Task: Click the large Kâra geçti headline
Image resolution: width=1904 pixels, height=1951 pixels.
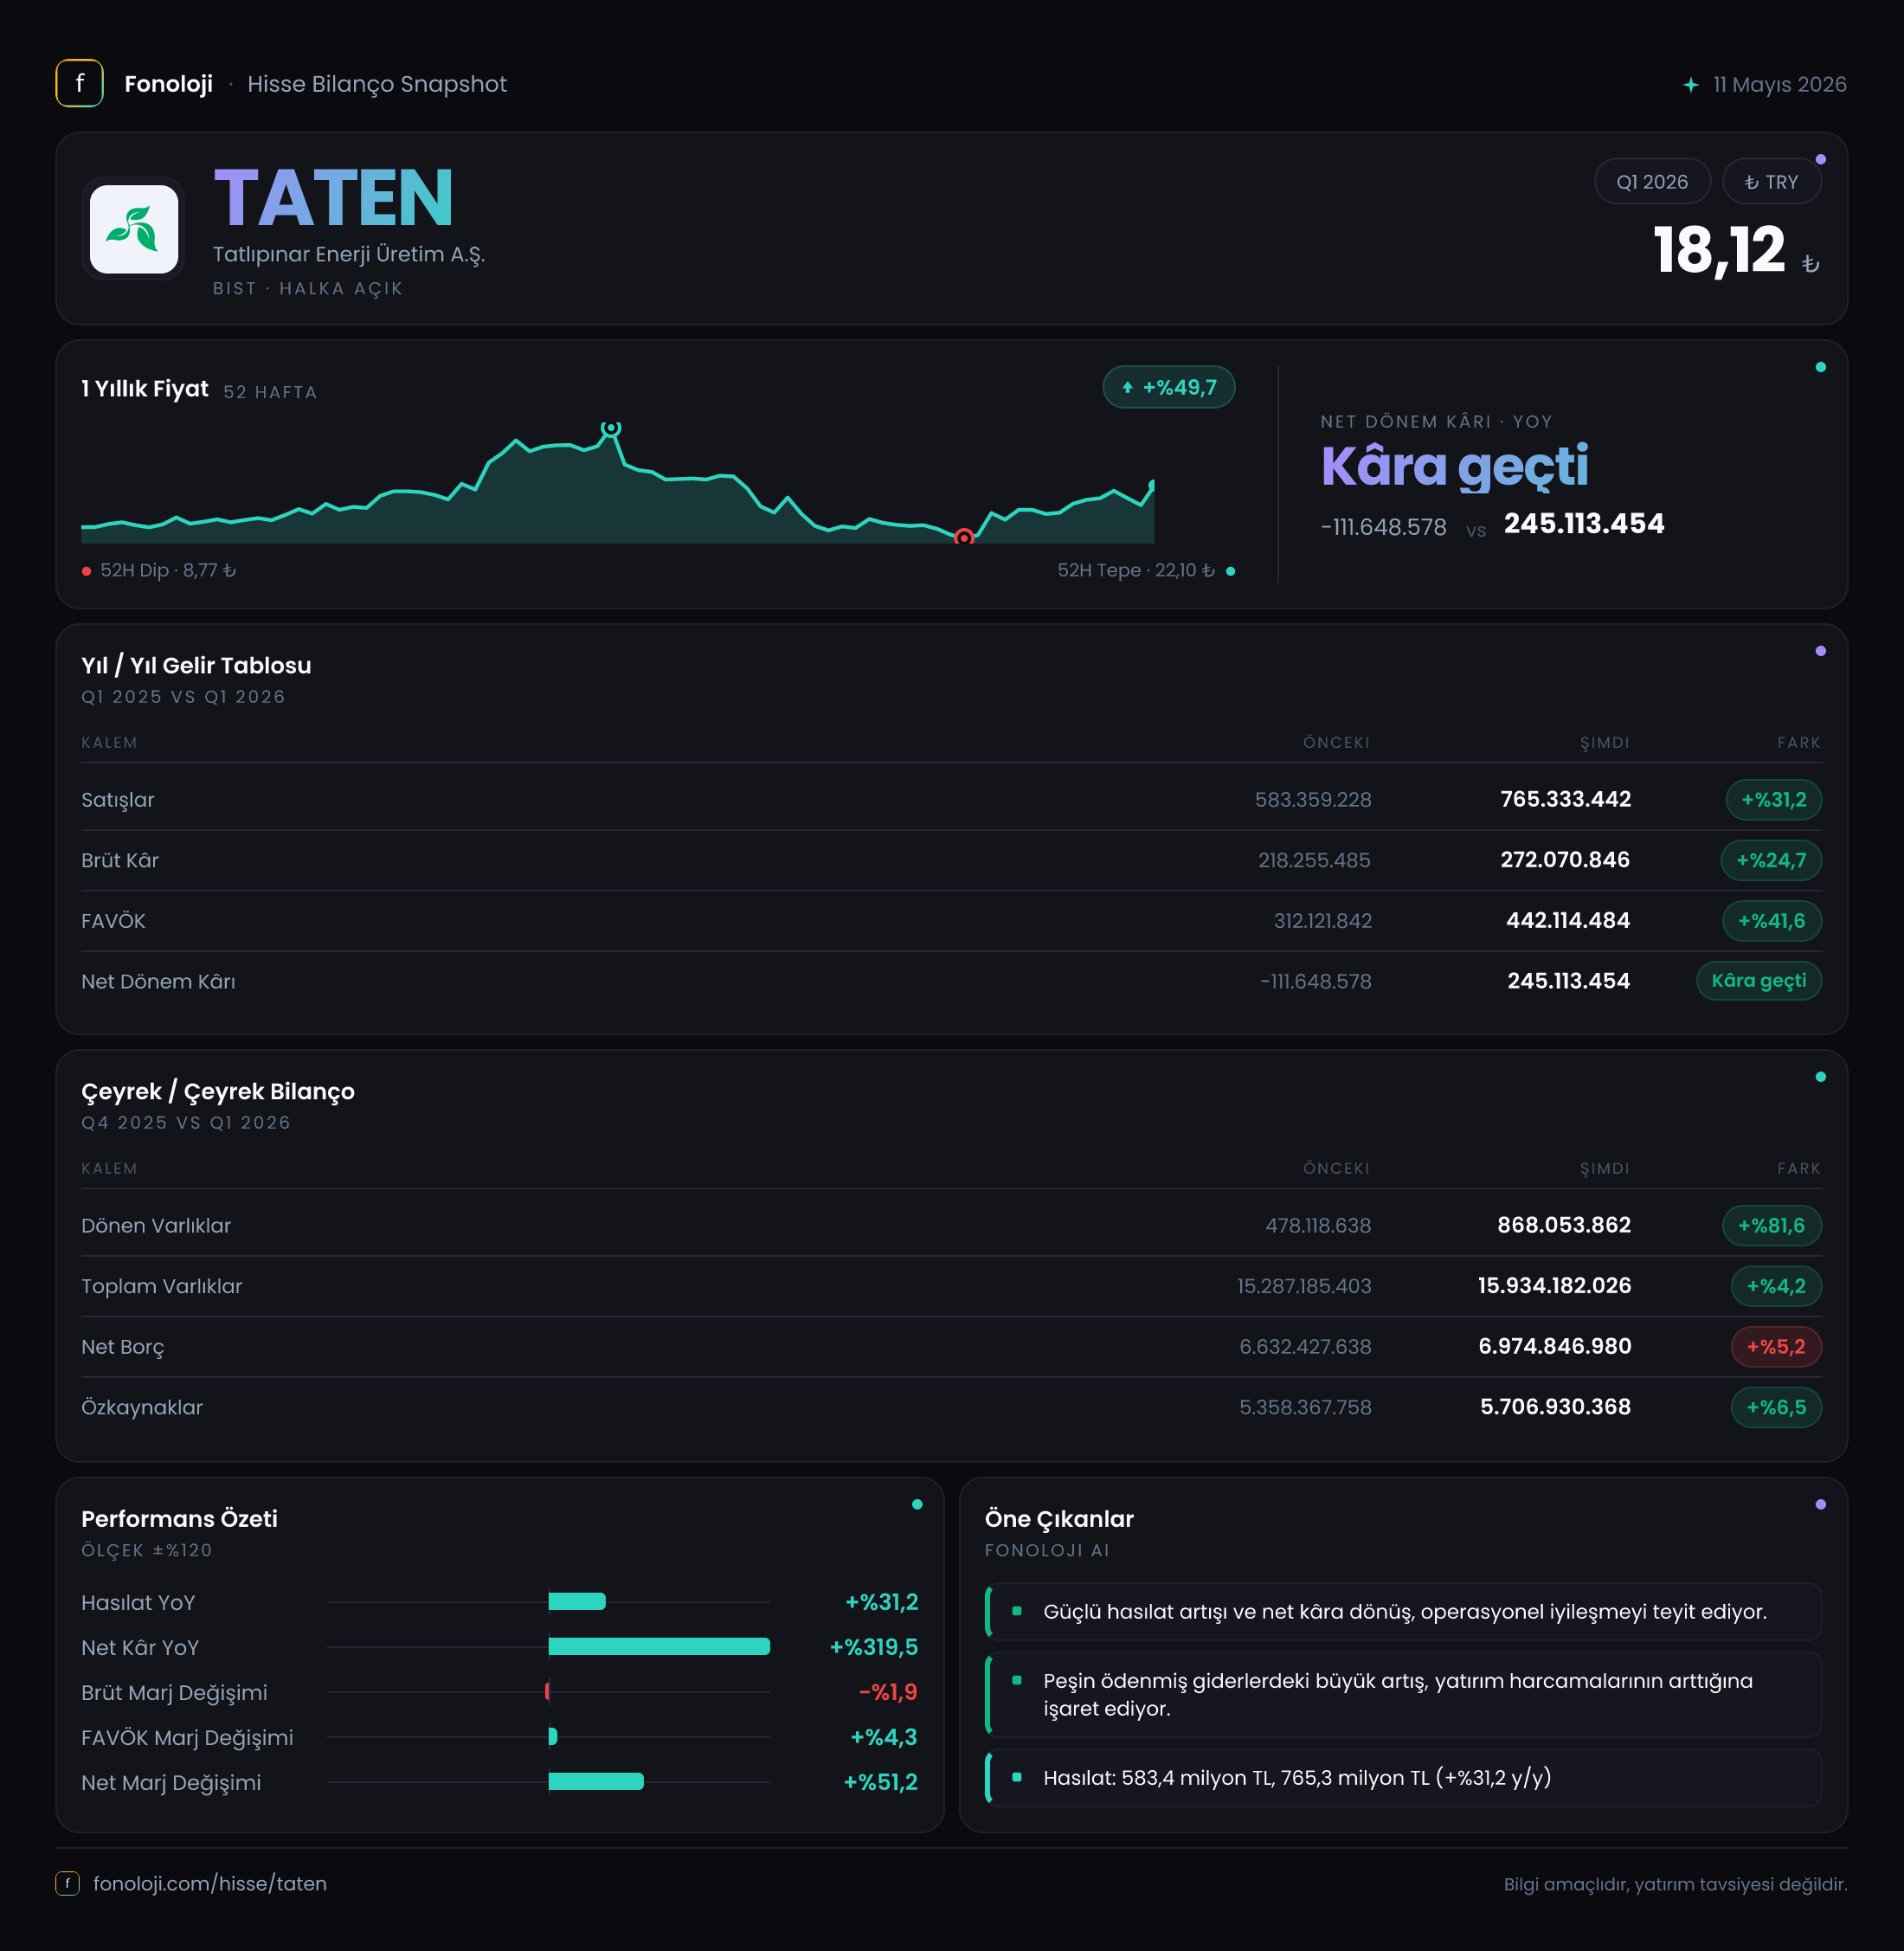Action: click(1454, 467)
